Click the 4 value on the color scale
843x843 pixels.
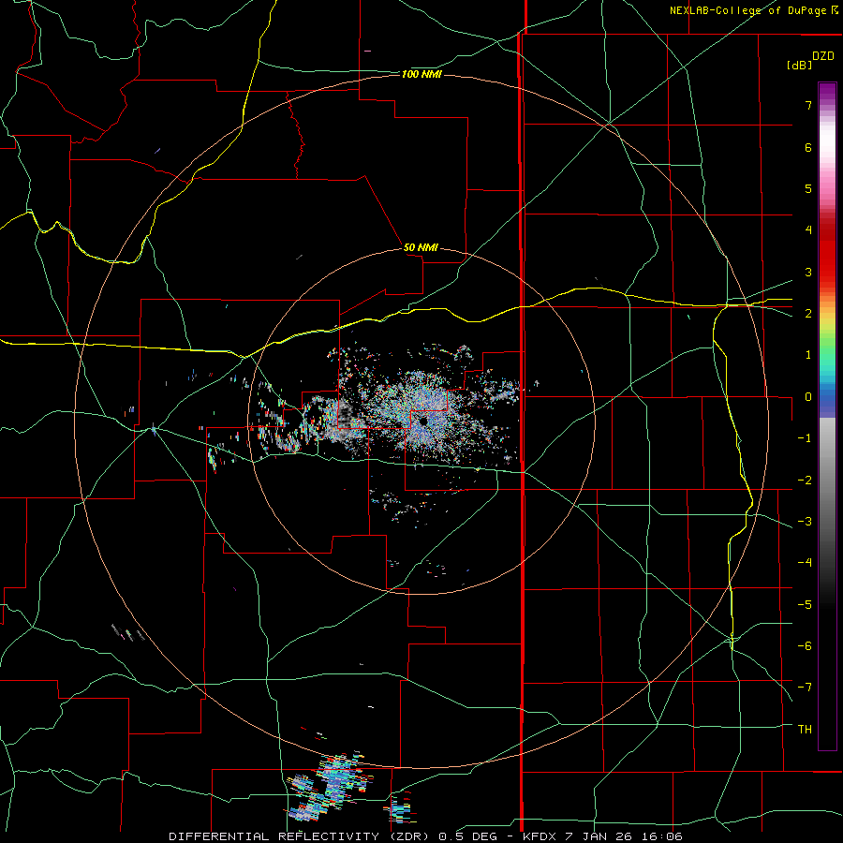(808, 230)
